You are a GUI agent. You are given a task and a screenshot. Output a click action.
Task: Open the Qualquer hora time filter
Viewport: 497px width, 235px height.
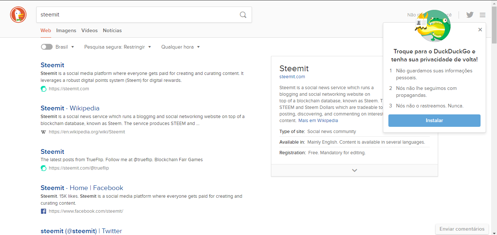click(x=181, y=47)
